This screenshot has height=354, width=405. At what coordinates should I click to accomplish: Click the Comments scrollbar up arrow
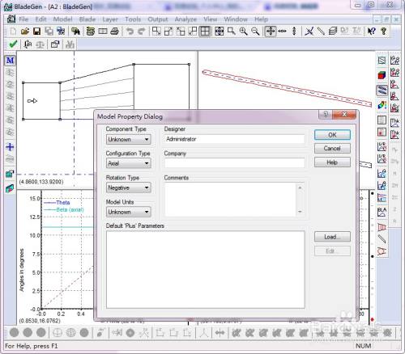coord(300,188)
